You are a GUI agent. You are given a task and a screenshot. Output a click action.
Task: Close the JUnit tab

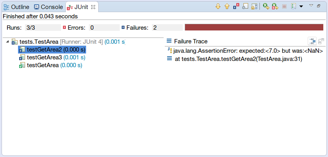click(x=93, y=7)
